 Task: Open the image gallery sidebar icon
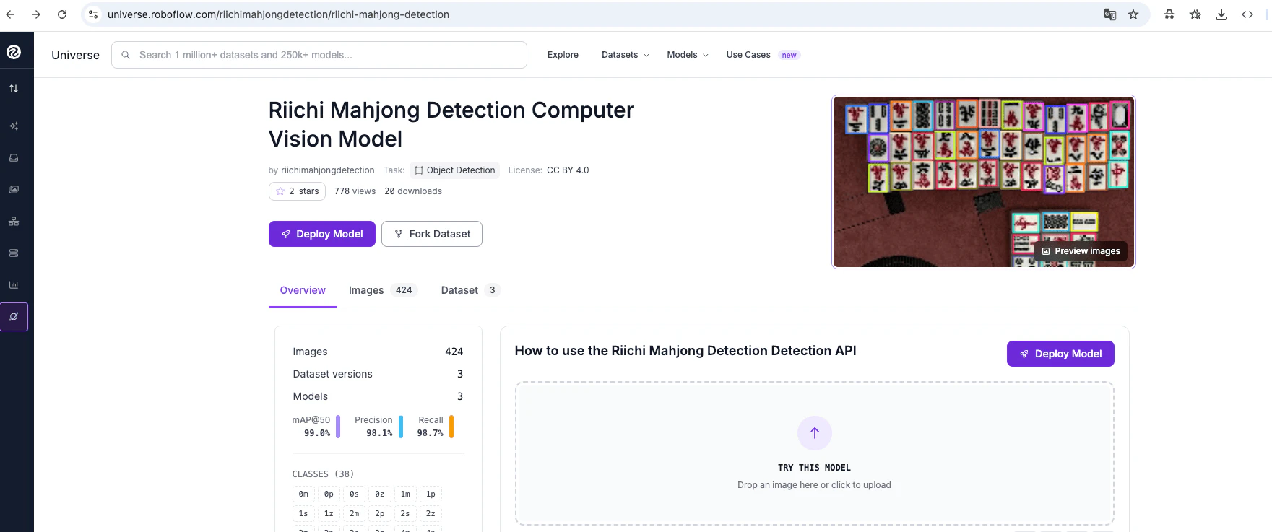click(x=14, y=190)
